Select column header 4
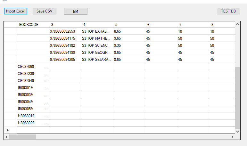Screen dimensions: 247x146 click(97, 25)
